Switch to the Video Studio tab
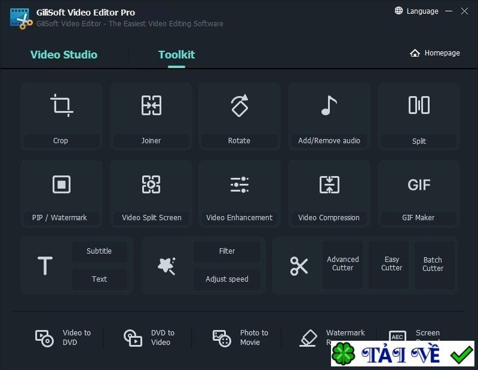 64,54
